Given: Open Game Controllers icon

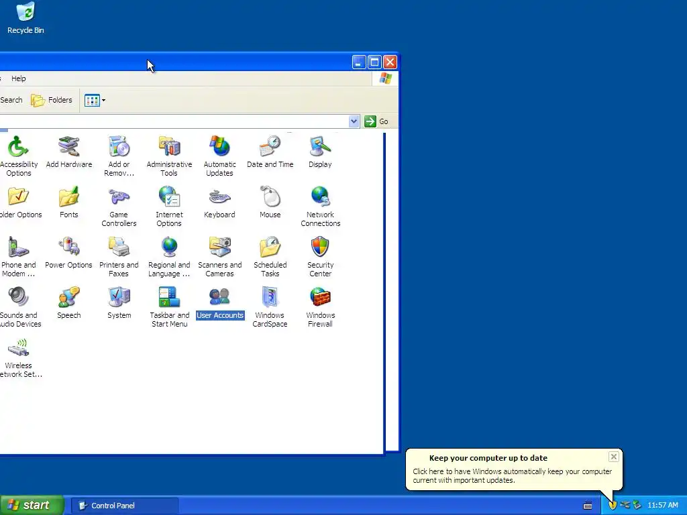Looking at the screenshot, I should tap(119, 207).
